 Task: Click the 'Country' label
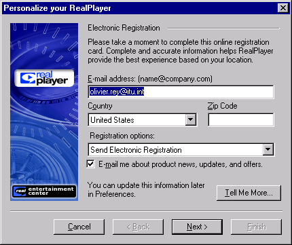(100, 106)
